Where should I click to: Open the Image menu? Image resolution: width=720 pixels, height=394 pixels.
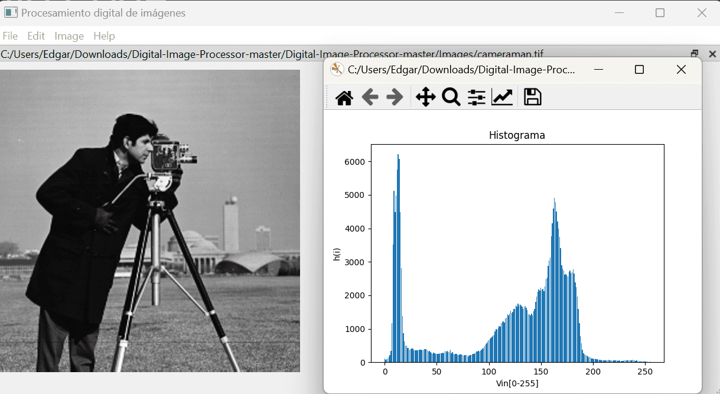point(69,36)
